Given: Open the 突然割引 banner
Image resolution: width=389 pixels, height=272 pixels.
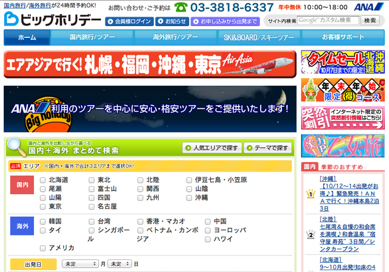Looking at the screenshot, I should [343, 118].
